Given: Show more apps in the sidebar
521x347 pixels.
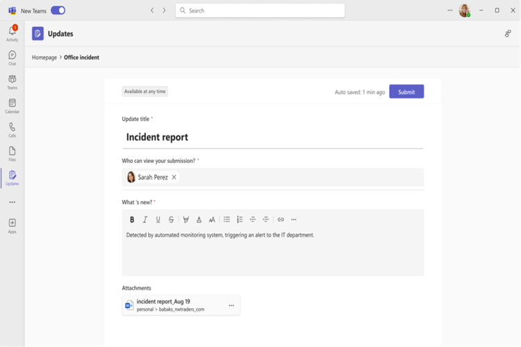Looking at the screenshot, I should point(13,203).
